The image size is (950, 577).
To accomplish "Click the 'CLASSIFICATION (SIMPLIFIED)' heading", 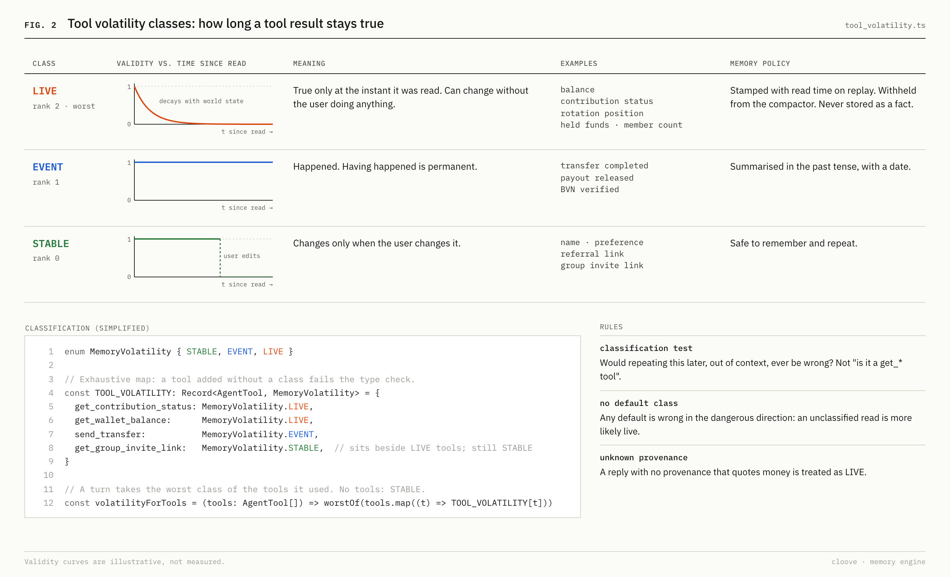I will tap(87, 328).
